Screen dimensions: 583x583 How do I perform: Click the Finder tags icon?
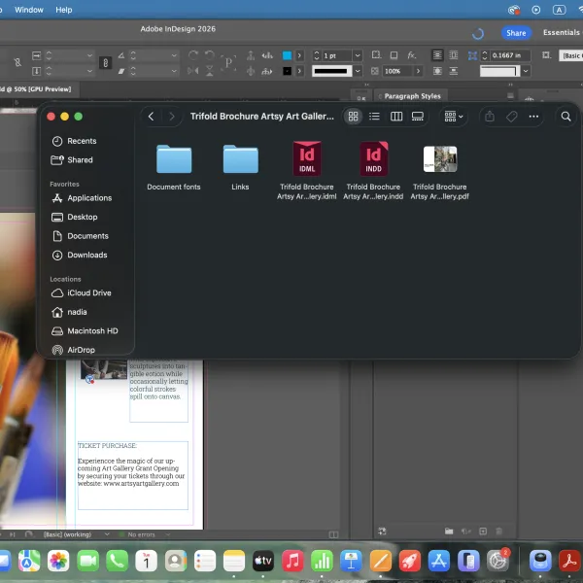512,117
